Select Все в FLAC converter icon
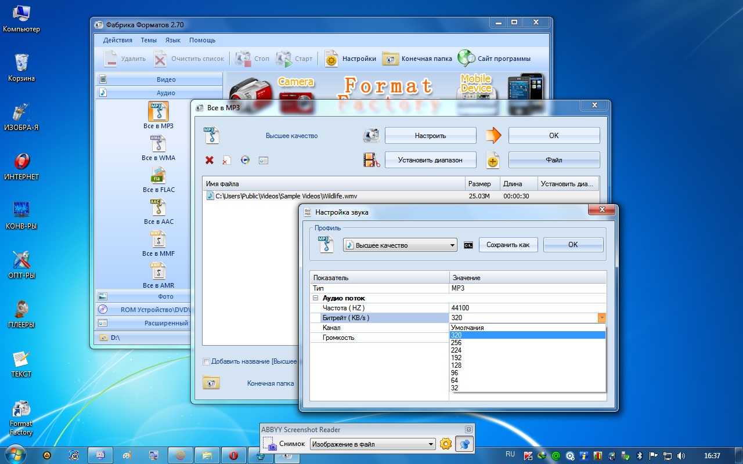The width and height of the screenshot is (743, 464). (158, 175)
